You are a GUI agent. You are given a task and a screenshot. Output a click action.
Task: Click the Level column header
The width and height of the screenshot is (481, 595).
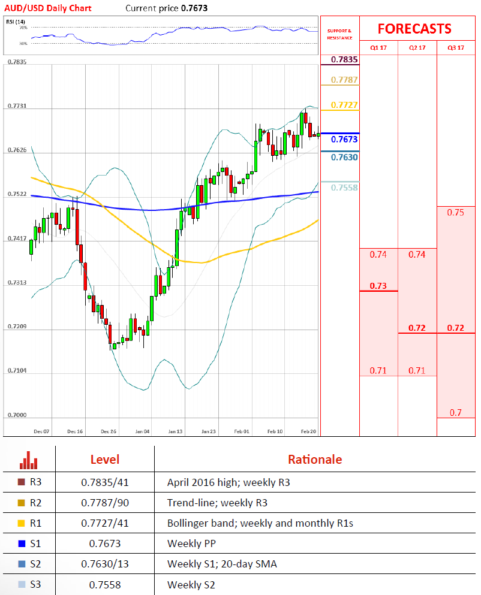(x=105, y=460)
